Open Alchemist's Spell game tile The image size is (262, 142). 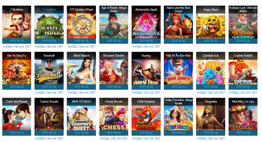pyautogui.click(x=146, y=25)
